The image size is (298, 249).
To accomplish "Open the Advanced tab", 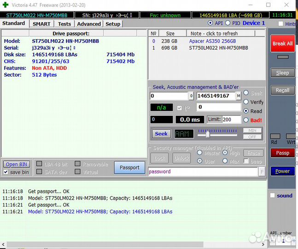I will 89,24.
